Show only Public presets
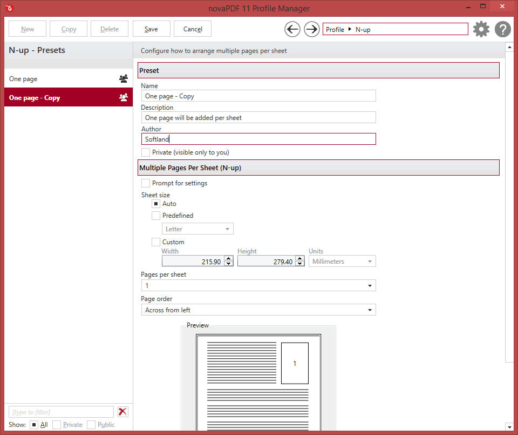Viewport: 518px width, 435px height. [91, 425]
